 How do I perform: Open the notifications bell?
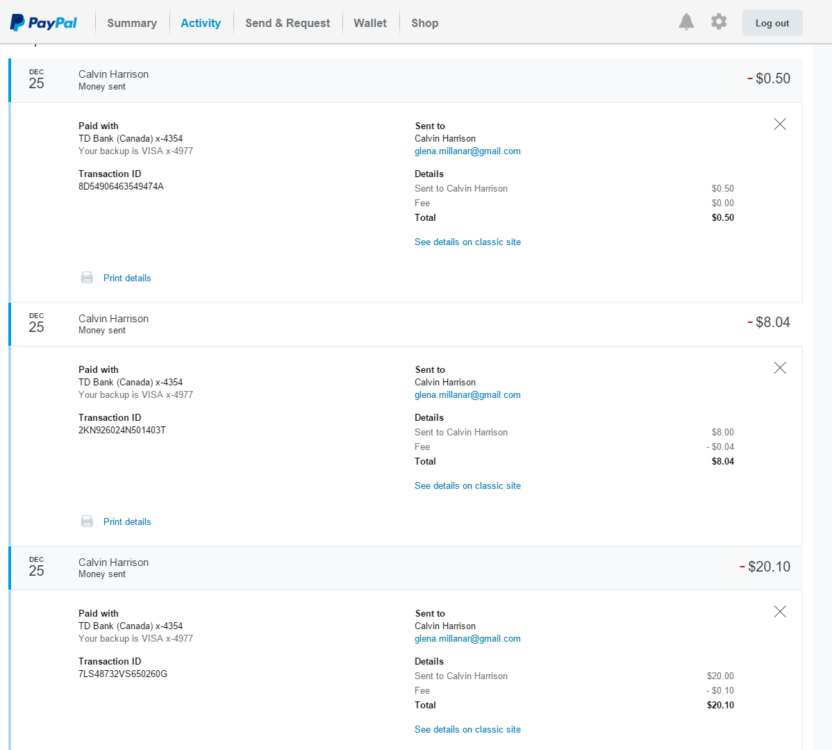(x=686, y=22)
